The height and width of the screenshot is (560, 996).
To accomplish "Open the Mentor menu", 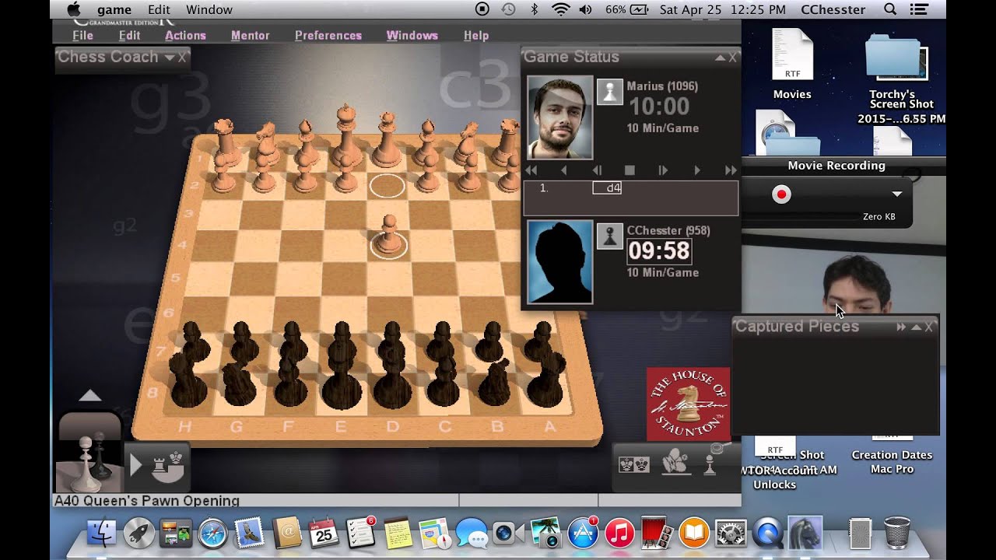I will tap(250, 35).
